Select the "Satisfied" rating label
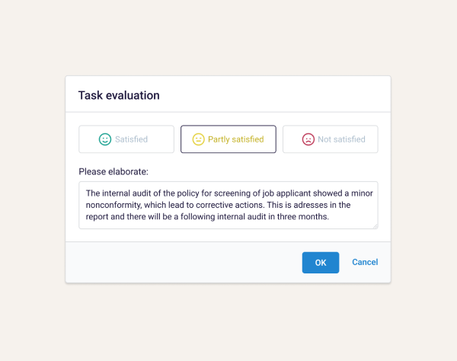The image size is (457, 361). click(x=131, y=139)
